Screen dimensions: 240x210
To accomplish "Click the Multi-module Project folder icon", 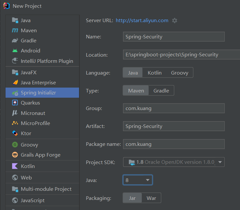I will click(15, 189).
